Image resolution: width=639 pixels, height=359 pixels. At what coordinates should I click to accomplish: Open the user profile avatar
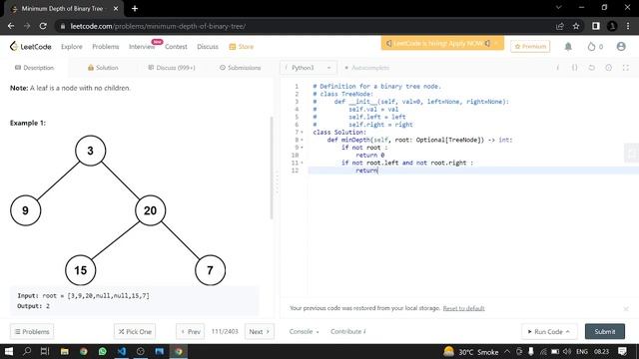click(621, 47)
